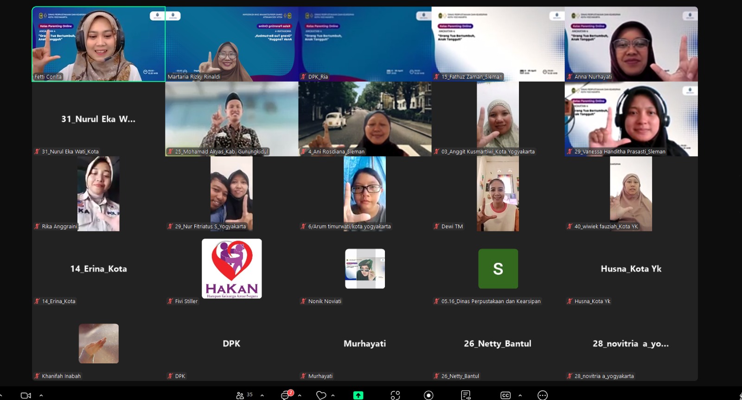Expand the closed captions options chevron
This screenshot has height=400, width=742.
click(x=520, y=395)
